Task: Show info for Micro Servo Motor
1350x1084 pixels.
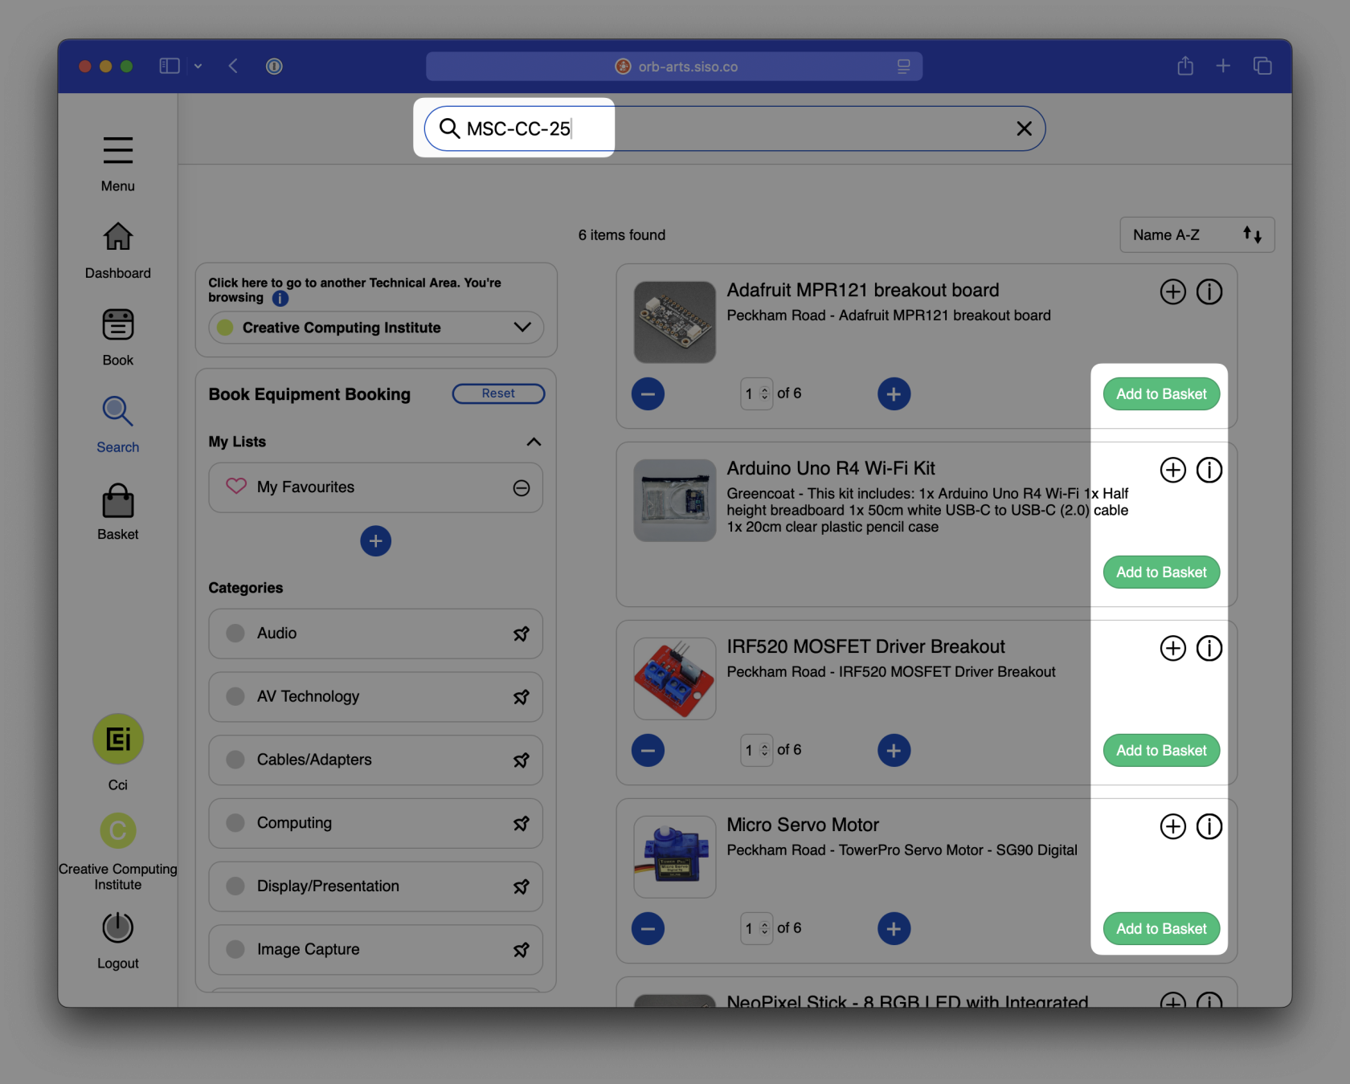Action: coord(1209,826)
